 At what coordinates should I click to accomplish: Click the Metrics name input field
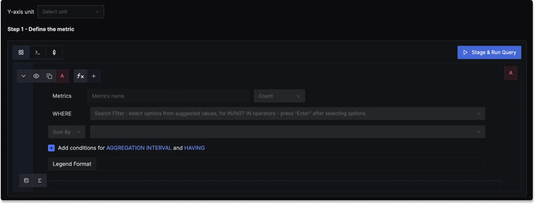pyautogui.click(x=169, y=96)
